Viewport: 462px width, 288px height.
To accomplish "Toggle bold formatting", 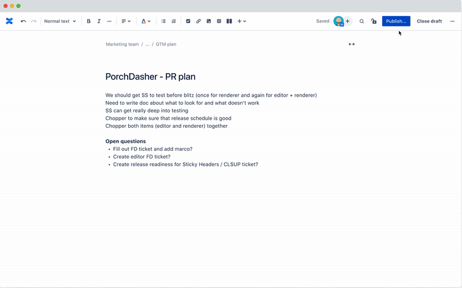I will click(x=88, y=21).
